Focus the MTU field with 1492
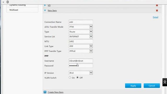The image size is (167, 94). pos(81,41)
